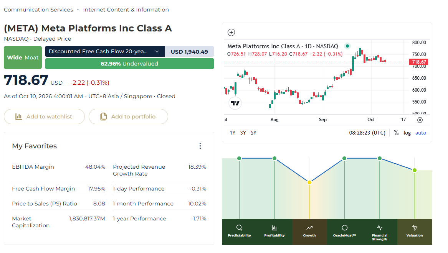Switch chart range to 1Y
Viewport: 448px width, 253px height.
click(x=233, y=133)
